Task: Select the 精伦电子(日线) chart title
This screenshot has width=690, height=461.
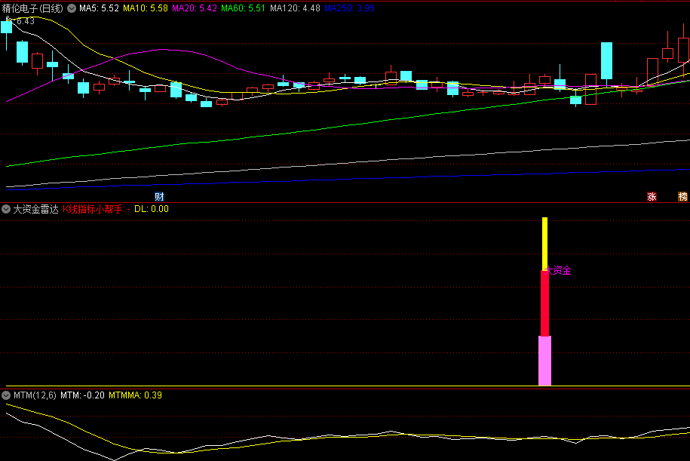Action: click(32, 8)
